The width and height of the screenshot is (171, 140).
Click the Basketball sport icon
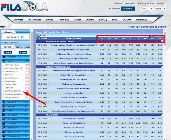click(x=4, y=102)
